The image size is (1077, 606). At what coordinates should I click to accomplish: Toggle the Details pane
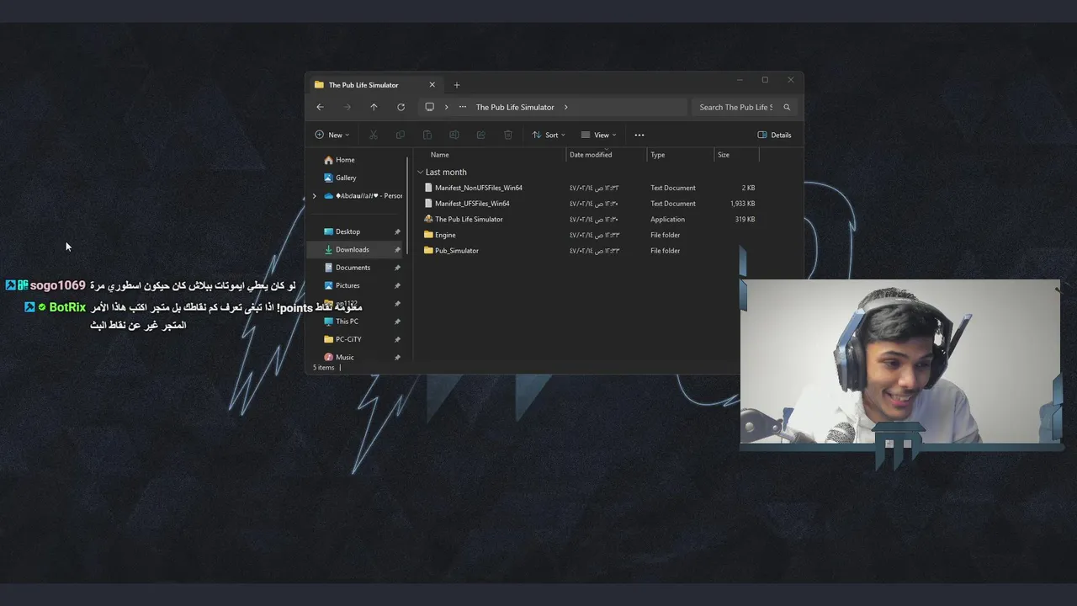click(x=774, y=135)
